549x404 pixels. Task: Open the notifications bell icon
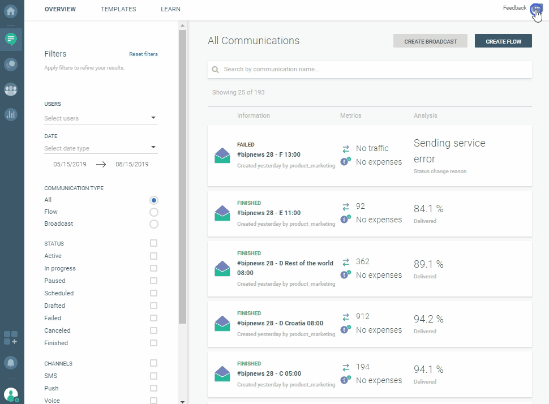point(11,363)
